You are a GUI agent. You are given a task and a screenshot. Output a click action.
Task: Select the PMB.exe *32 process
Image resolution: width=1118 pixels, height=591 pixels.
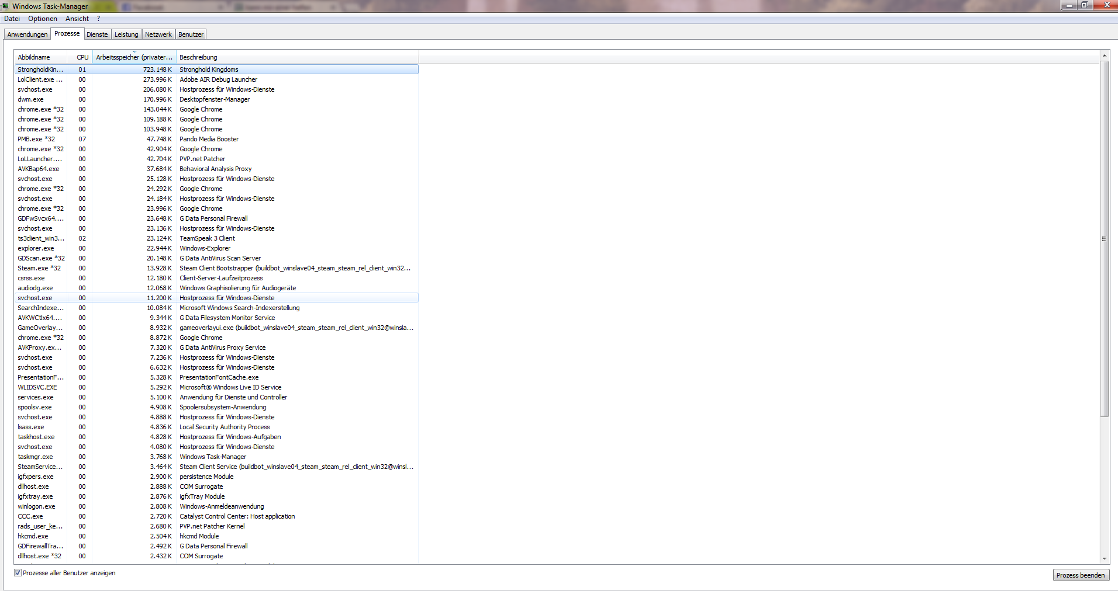pos(216,139)
